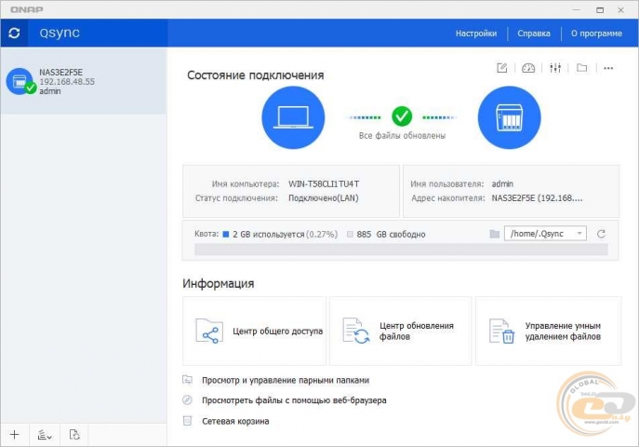Open /home/.Qsync folder dropdown
Viewport: 639px width, 447px height.
[x=545, y=234]
